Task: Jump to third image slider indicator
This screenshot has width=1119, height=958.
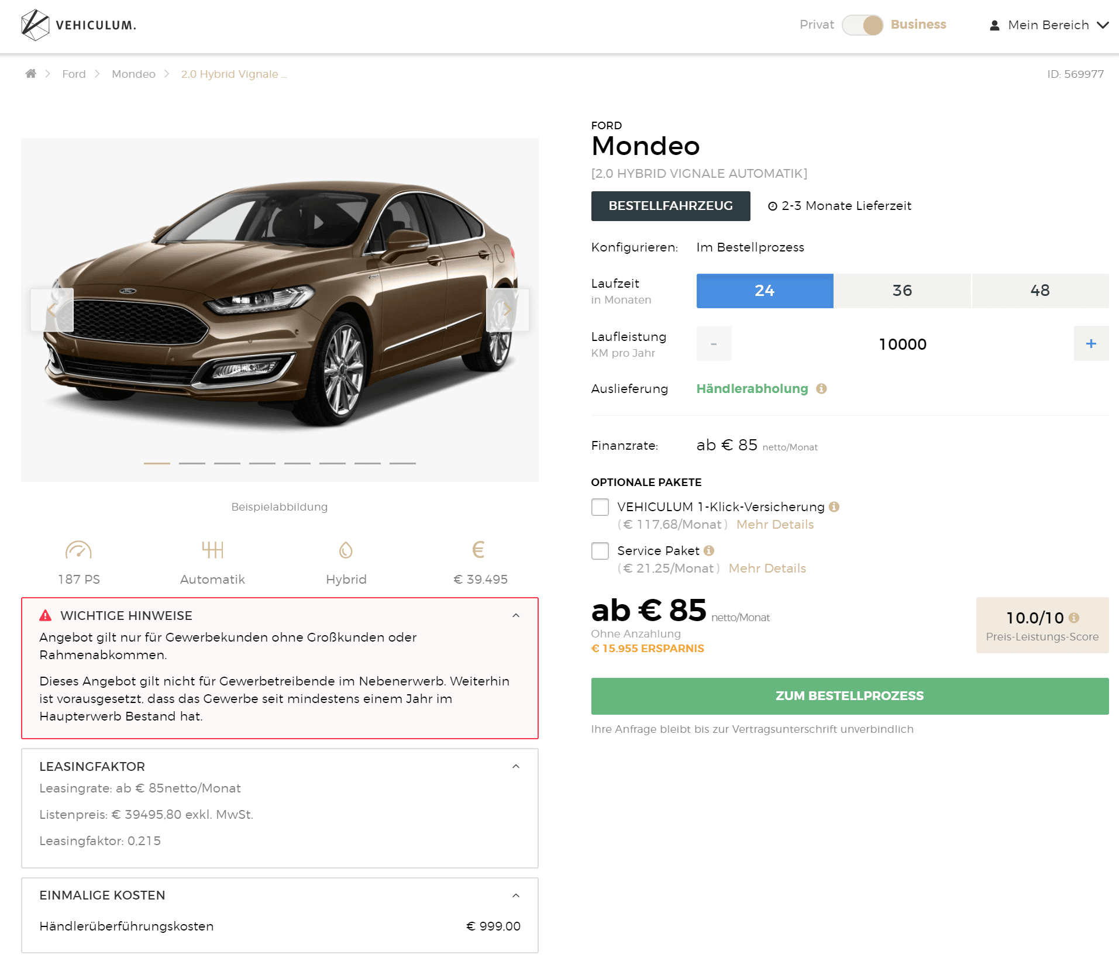Action: coord(227,463)
